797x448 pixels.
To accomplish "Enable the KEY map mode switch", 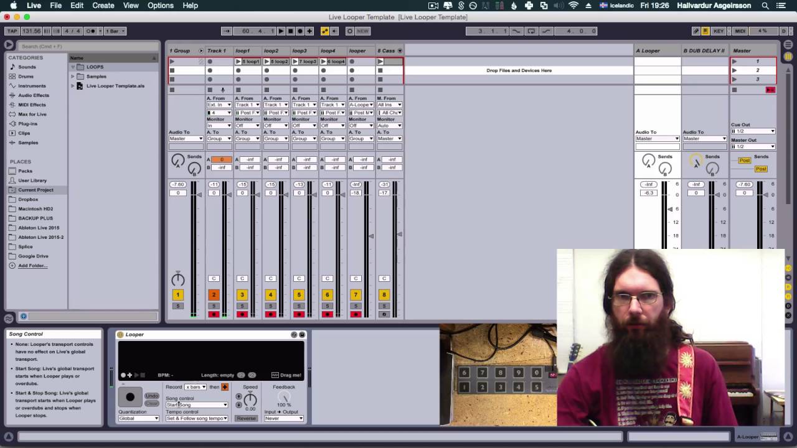I will click(x=719, y=31).
